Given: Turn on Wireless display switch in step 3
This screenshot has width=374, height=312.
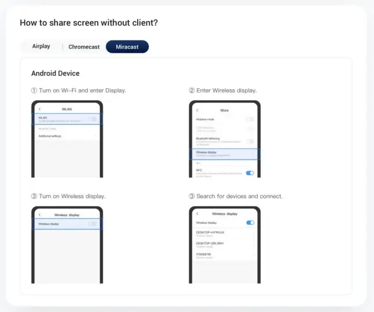Looking at the screenshot, I should pos(92,224).
